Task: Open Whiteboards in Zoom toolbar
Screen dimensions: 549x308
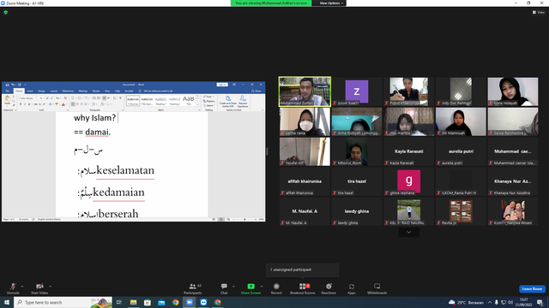Action: 377,289
